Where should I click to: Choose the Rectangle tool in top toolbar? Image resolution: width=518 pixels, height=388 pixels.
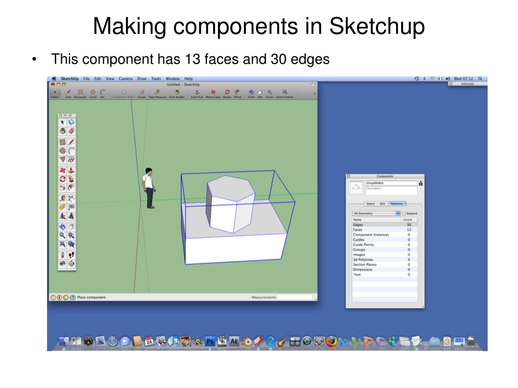tap(80, 93)
